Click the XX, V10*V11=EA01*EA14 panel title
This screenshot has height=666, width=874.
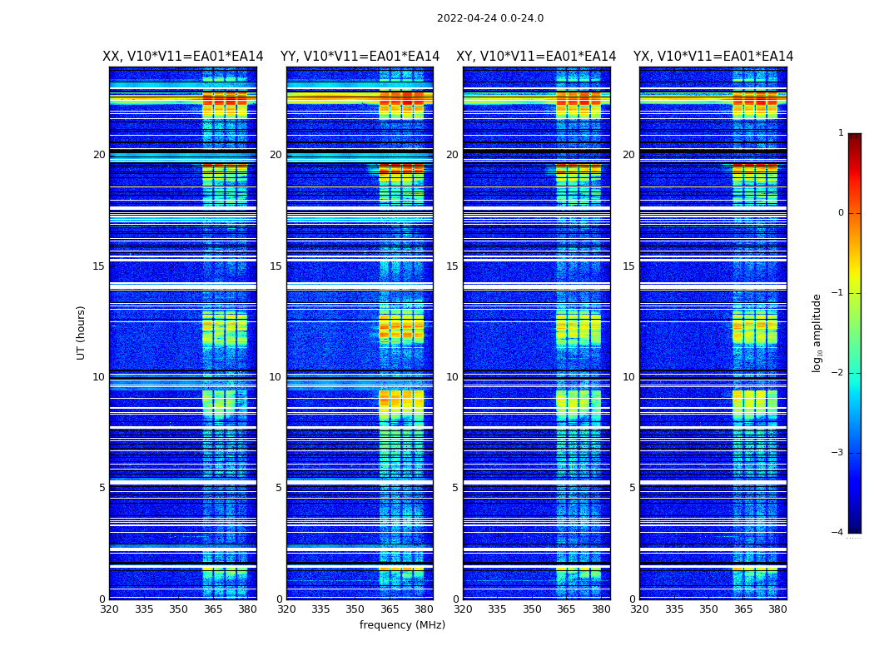point(183,57)
